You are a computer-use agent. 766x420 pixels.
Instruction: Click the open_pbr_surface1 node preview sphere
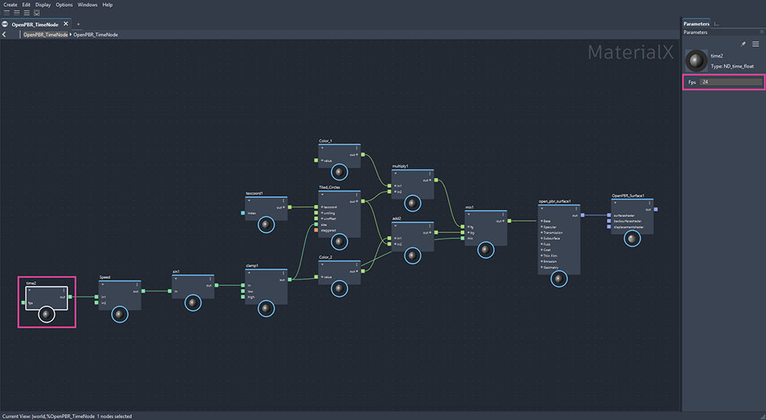pos(559,279)
